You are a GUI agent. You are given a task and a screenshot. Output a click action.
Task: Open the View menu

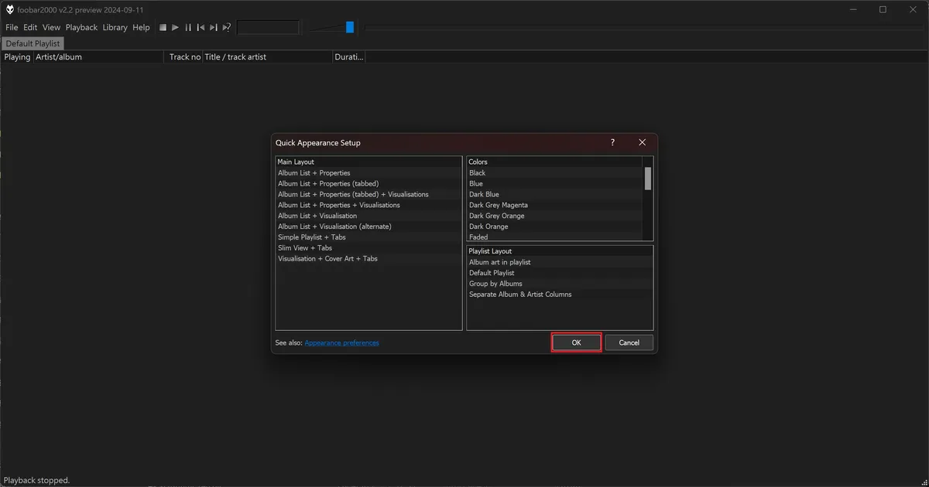[x=51, y=27]
